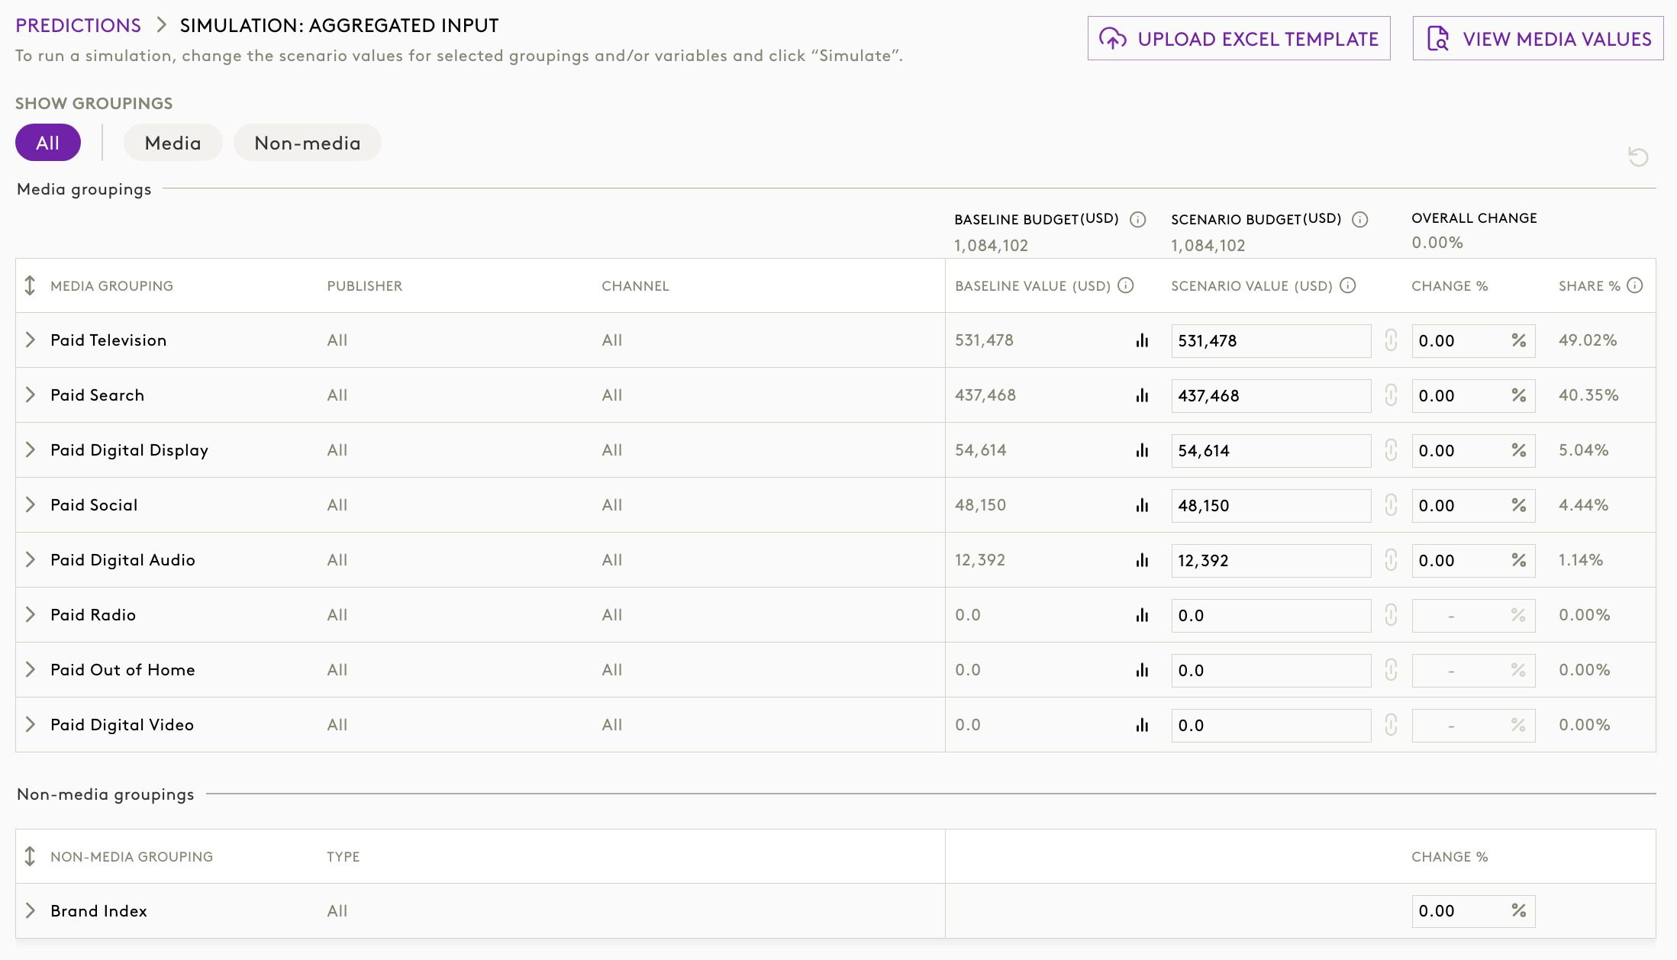Toggle the link lock for Paid Digital Audio

coord(1391,560)
